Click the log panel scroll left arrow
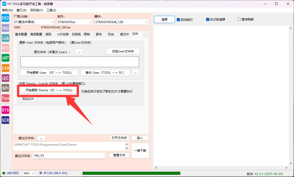This screenshot has width=294, height=177. coord(156,168)
